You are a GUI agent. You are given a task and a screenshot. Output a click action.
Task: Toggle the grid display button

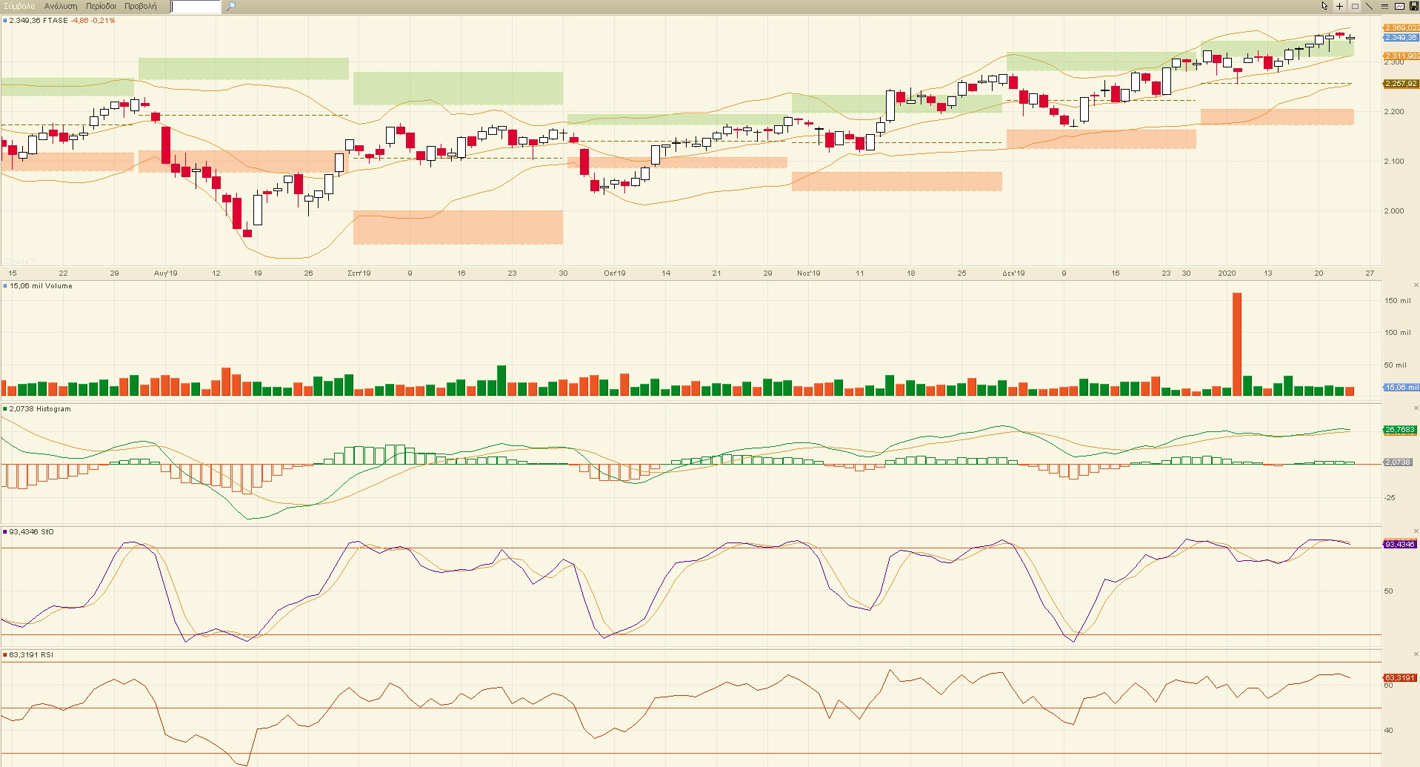click(1355, 6)
